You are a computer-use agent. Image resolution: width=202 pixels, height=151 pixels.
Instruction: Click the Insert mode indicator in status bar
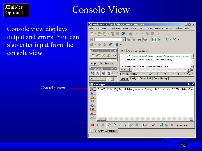pyautogui.click(x=150, y=74)
